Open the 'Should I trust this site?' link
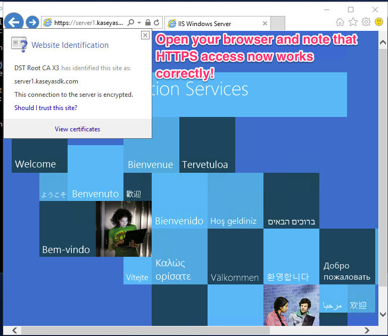 coord(46,108)
